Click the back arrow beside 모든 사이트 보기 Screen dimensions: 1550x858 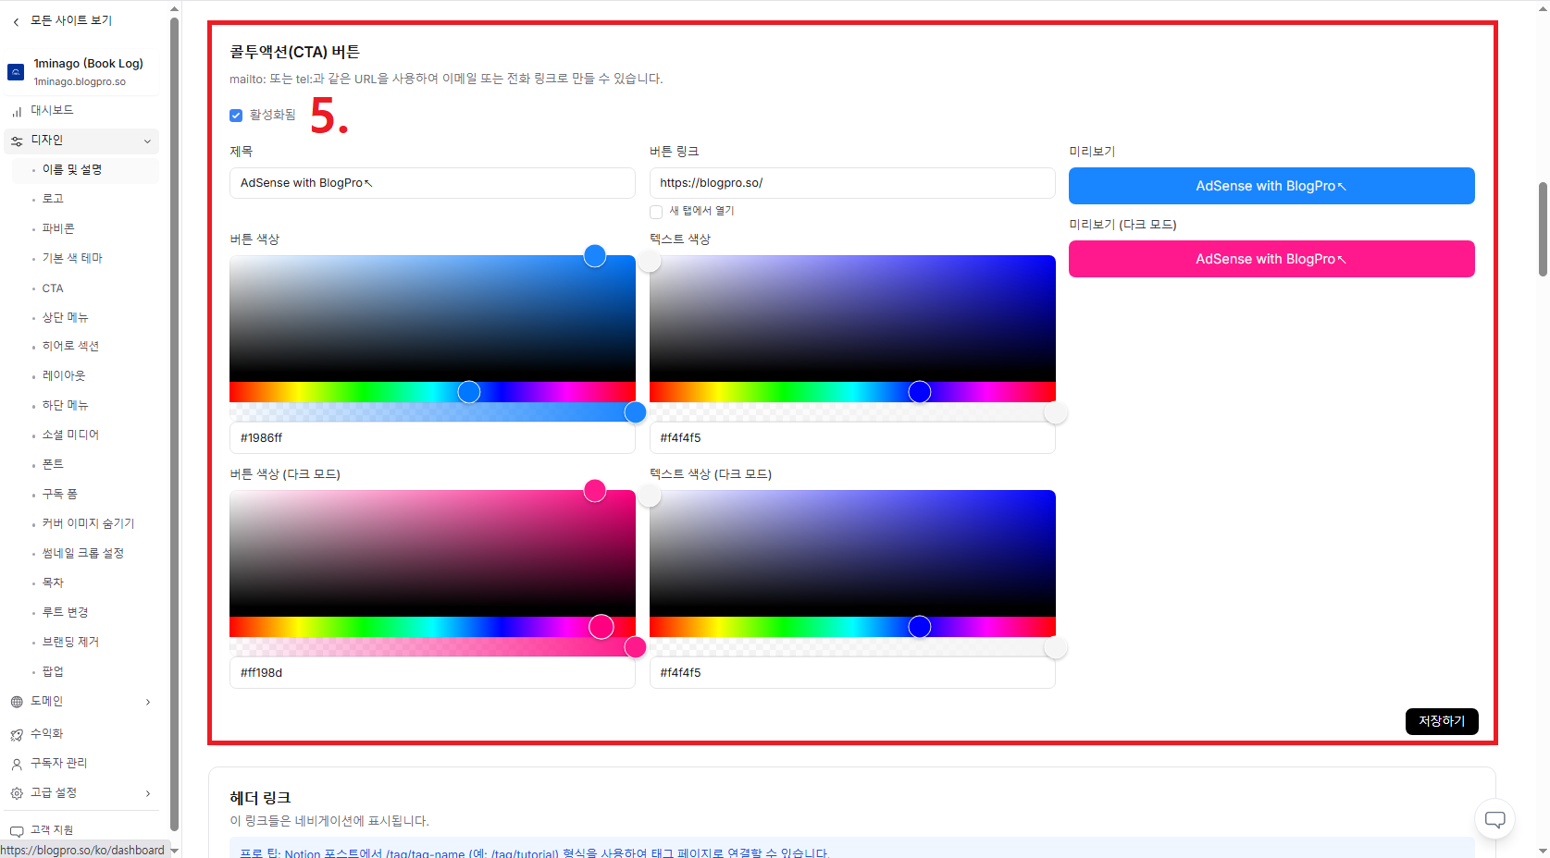tap(16, 21)
